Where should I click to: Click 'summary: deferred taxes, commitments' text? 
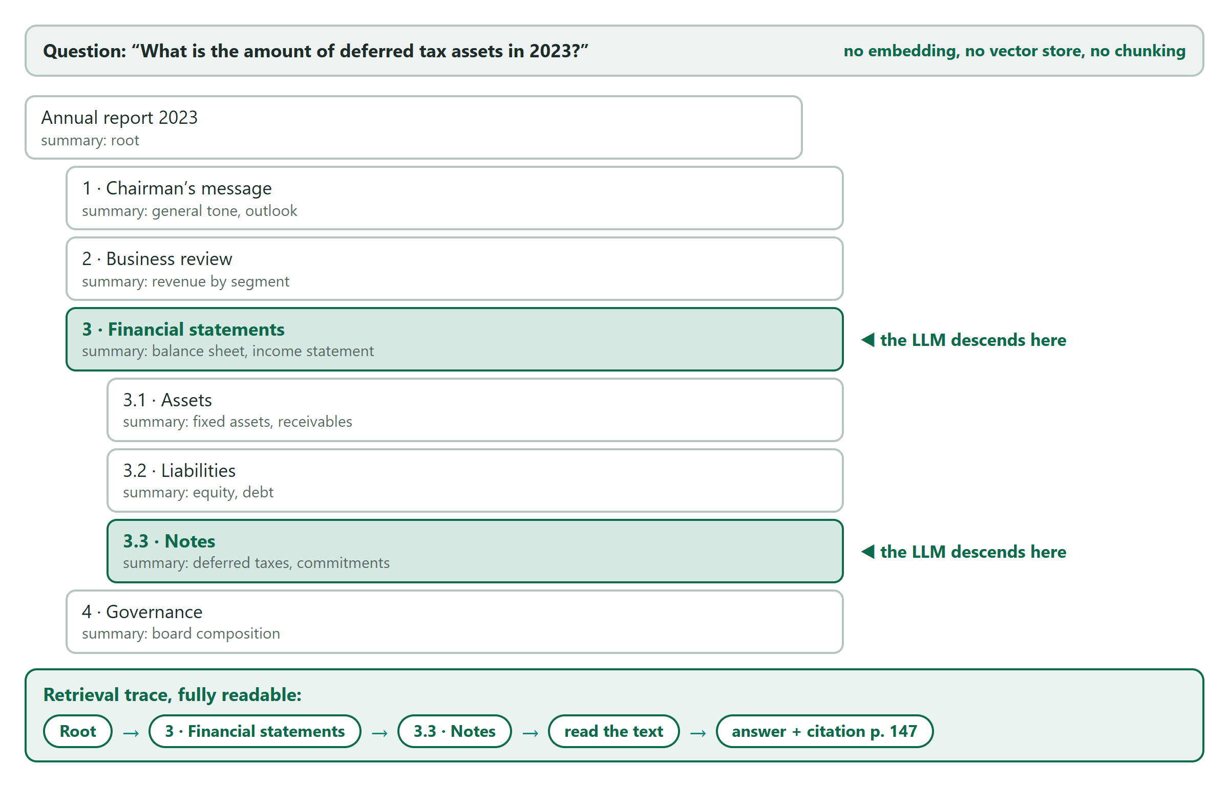click(x=256, y=563)
